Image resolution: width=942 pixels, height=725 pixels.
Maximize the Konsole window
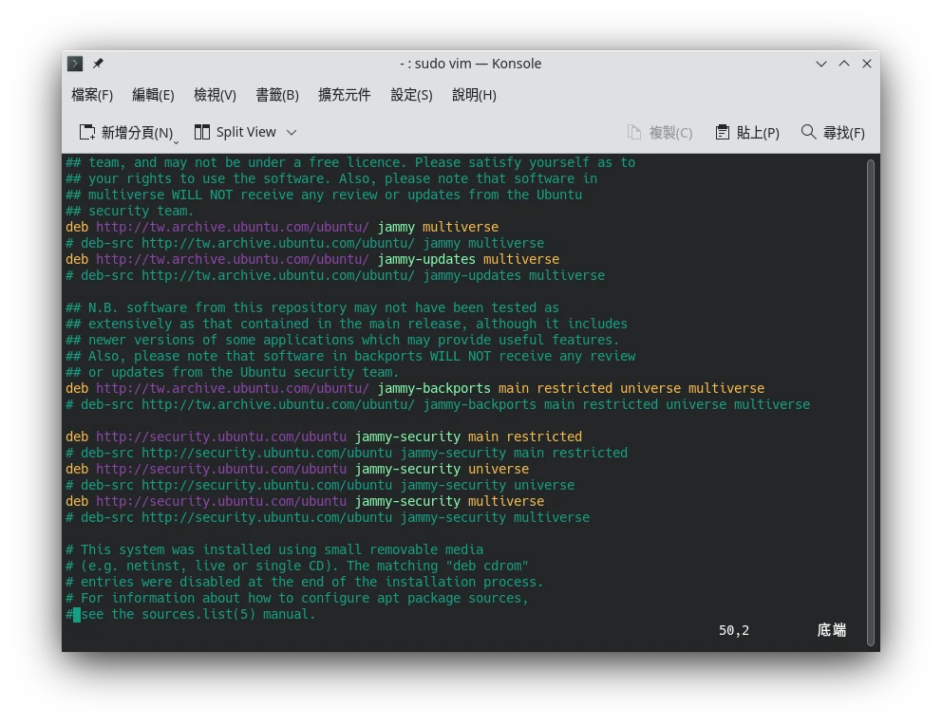pyautogui.click(x=844, y=64)
